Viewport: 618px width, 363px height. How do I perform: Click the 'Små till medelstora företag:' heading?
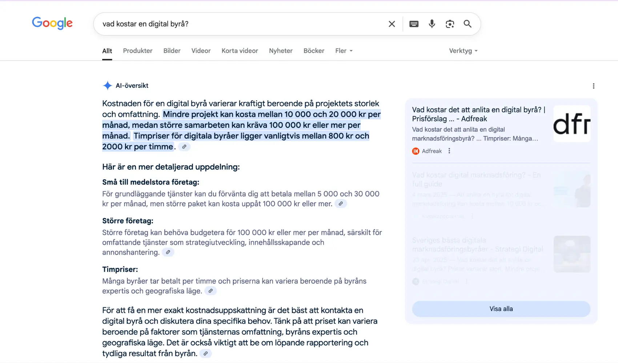tap(151, 182)
